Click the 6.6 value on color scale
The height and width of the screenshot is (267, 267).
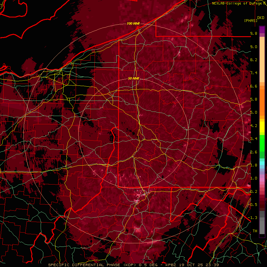click(254, 86)
